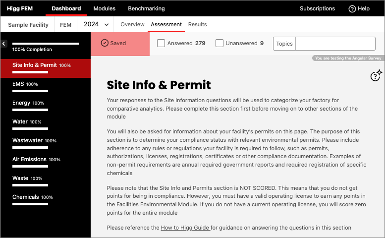
Task: Enable the Unanswered filter checkbox
Action: (x=220, y=43)
